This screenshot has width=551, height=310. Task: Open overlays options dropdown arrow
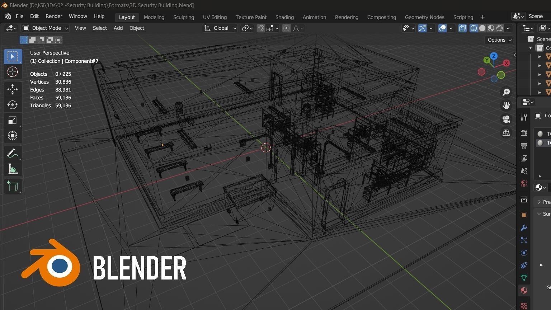(x=451, y=28)
